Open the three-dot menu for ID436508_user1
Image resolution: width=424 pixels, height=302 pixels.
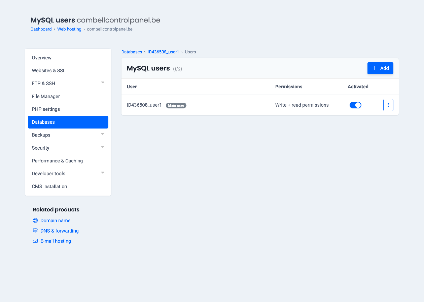[x=388, y=105]
